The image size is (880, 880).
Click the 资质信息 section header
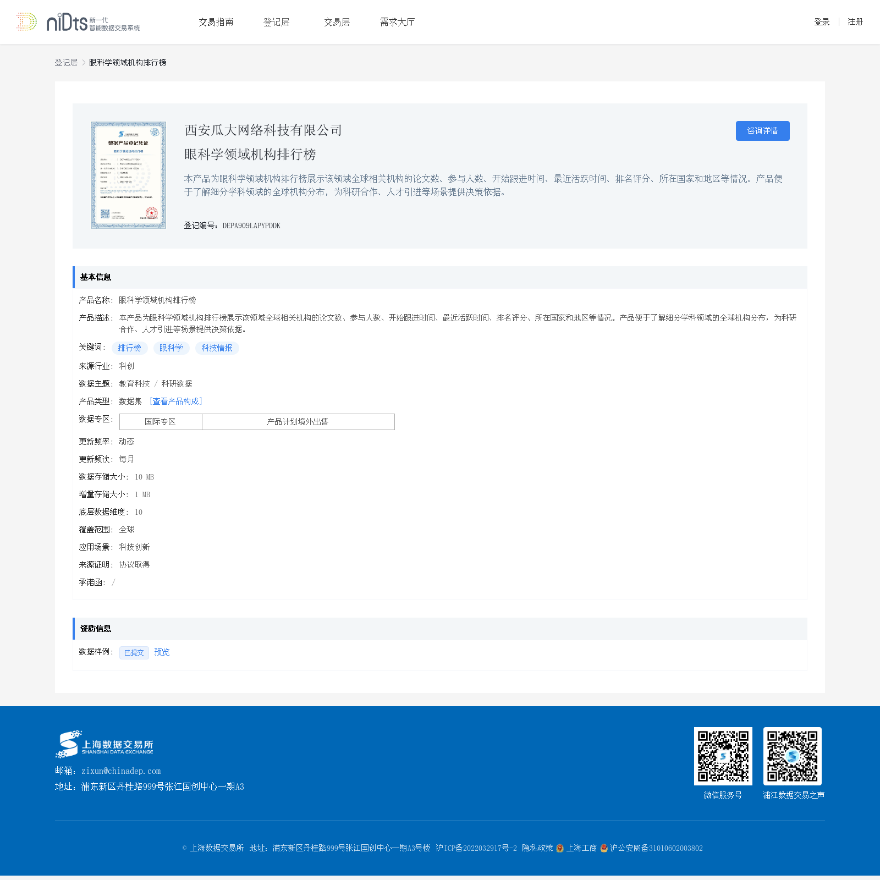[x=440, y=629]
